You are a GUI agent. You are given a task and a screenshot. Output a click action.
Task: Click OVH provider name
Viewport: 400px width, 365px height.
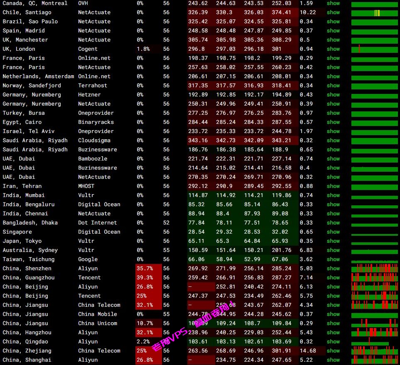83,3
